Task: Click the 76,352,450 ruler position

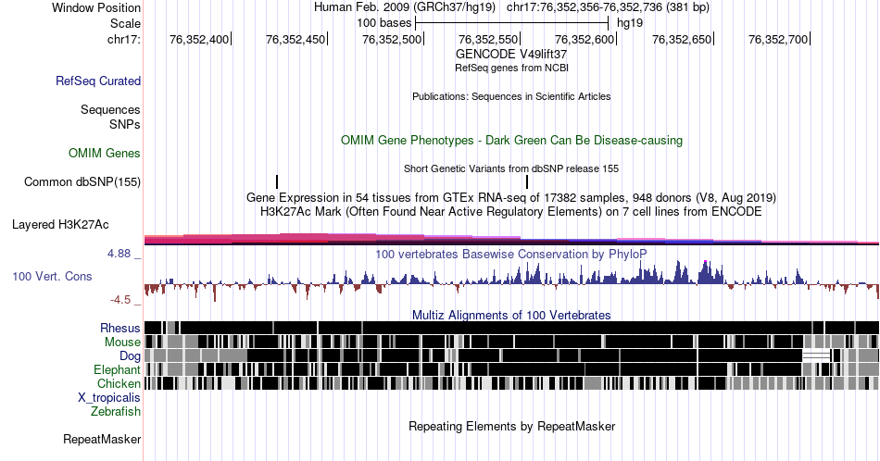Action: (x=295, y=39)
